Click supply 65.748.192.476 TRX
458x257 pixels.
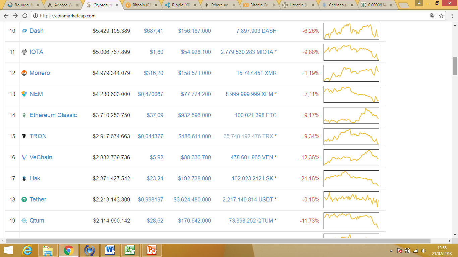[x=248, y=136]
